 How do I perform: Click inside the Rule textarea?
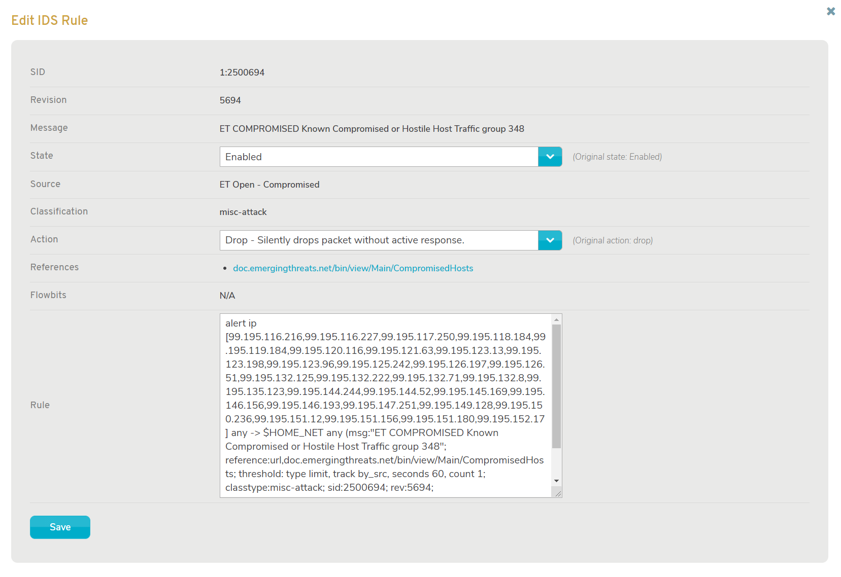(381, 406)
